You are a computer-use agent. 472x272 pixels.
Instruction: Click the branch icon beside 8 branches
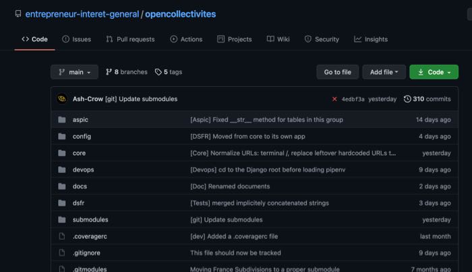click(x=109, y=72)
